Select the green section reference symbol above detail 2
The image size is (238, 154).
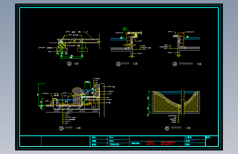(x=125, y=29)
